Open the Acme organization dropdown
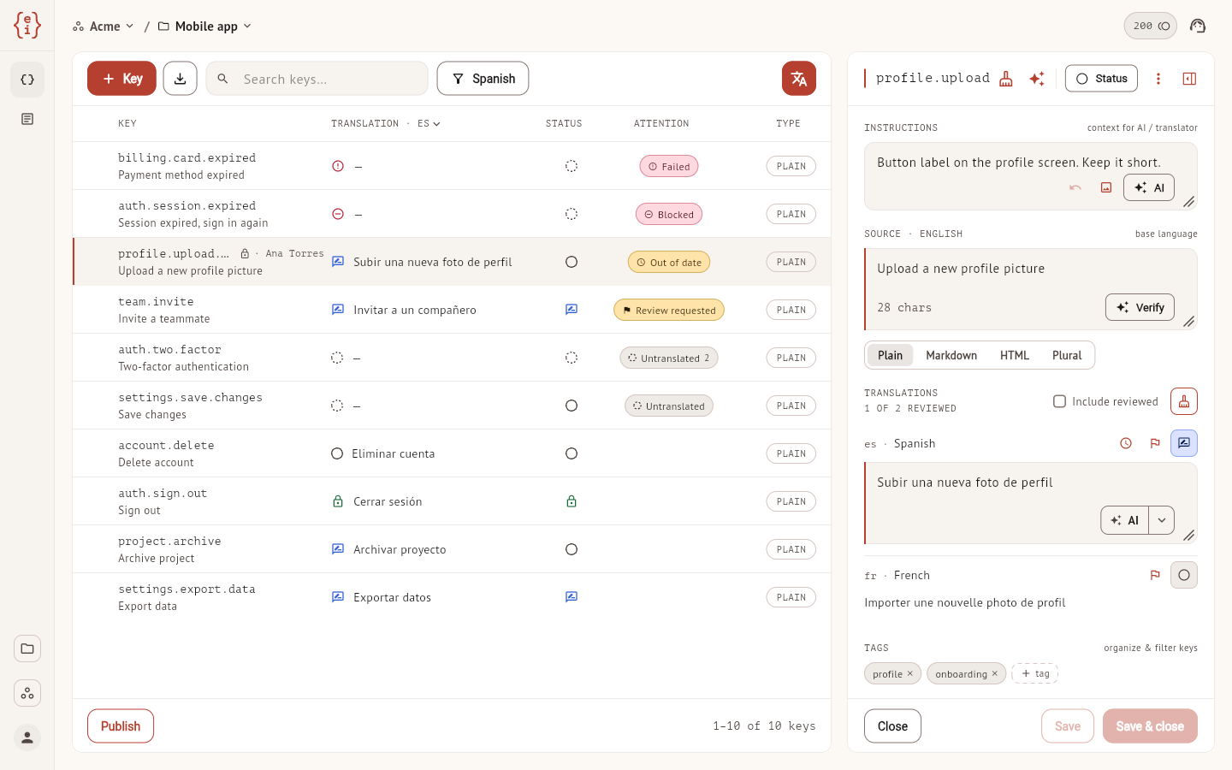 coord(104,27)
